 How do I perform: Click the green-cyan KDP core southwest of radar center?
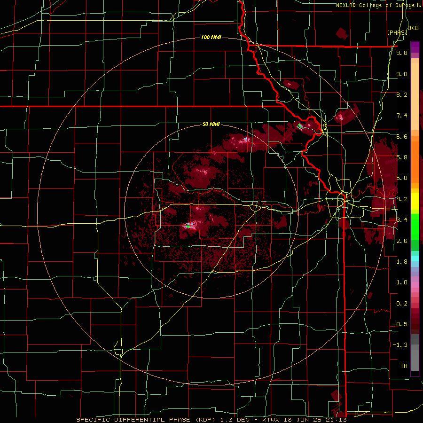coord(188,226)
